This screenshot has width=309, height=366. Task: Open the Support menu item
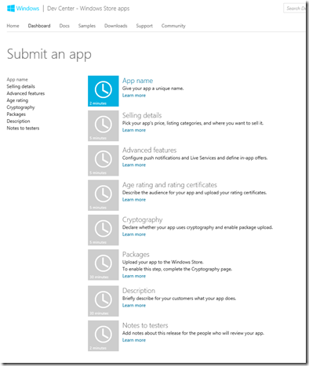(x=144, y=26)
